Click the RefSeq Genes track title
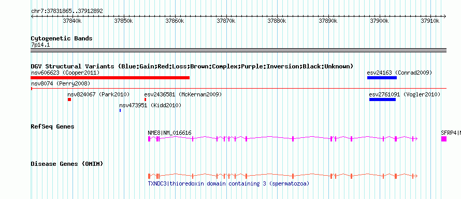The image size is (461, 199). (52, 126)
